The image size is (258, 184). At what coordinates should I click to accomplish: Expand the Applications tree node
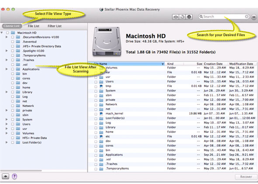click(7, 69)
